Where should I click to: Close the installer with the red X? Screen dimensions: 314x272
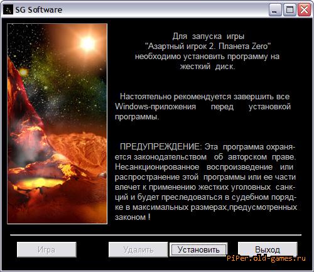[304, 10]
